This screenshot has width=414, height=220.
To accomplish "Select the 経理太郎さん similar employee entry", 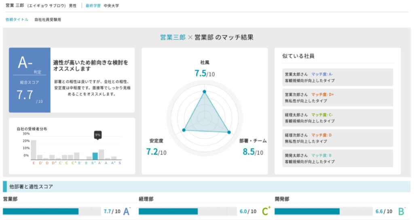I will coord(338,118).
